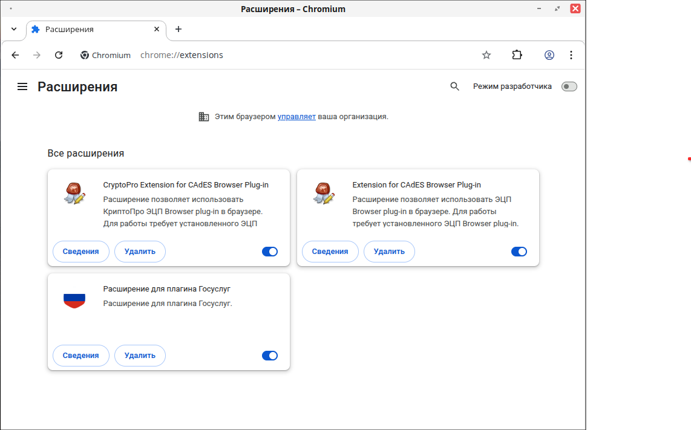Open the extensions puzzle icon in toolbar
Image resolution: width=691 pixels, height=430 pixels.
point(517,55)
